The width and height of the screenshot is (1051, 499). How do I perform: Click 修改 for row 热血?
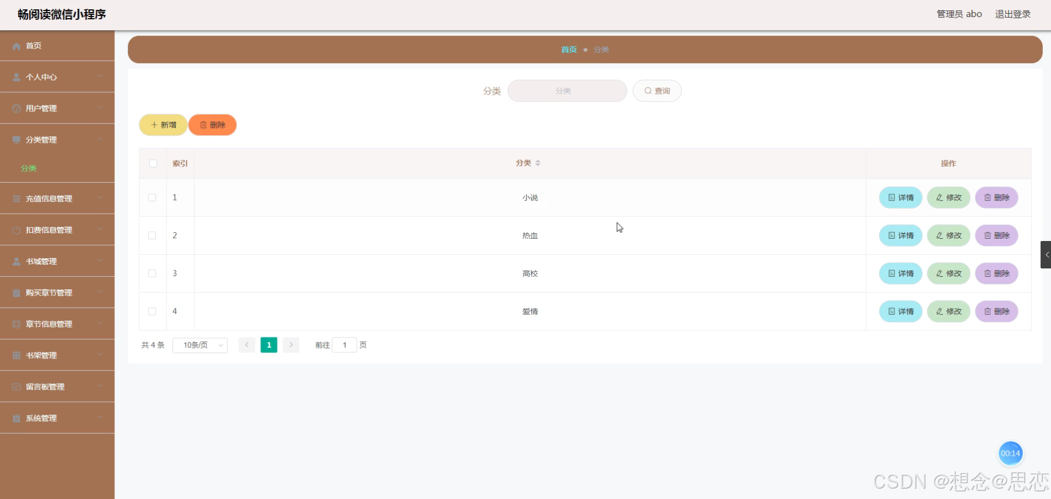click(949, 236)
